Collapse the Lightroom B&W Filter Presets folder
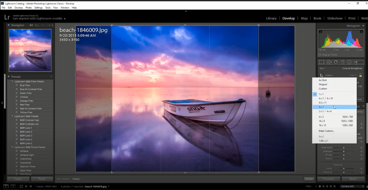 pos(12,81)
